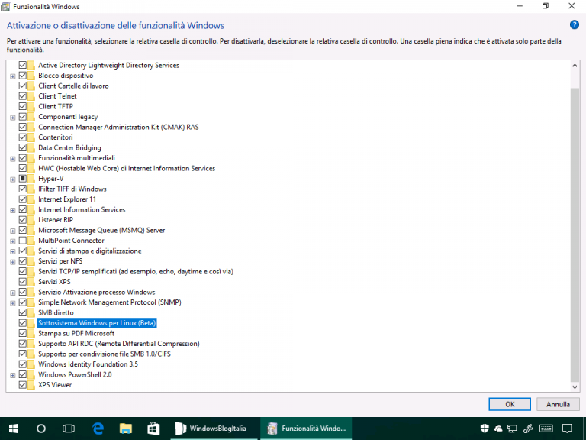
Task: Click the network tray icon
Action: [512, 429]
